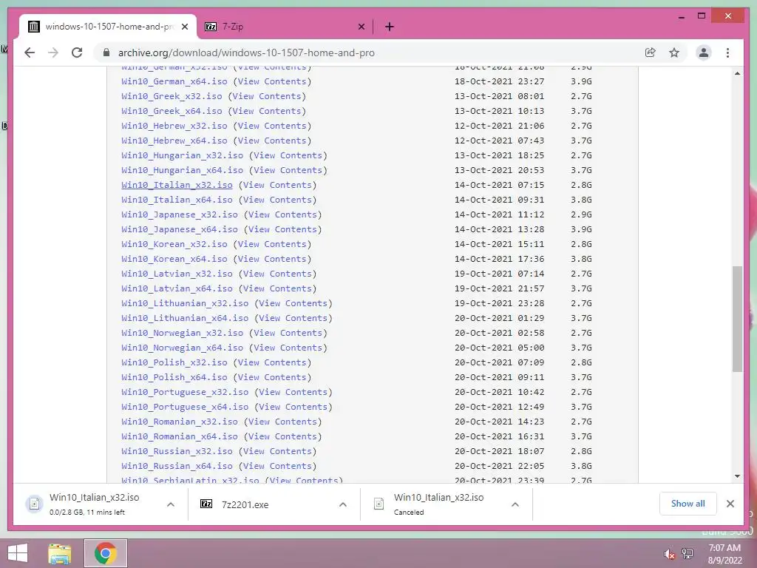Download Win10_Japanese_x32.iso
This screenshot has height=568, width=757.
pyautogui.click(x=180, y=214)
